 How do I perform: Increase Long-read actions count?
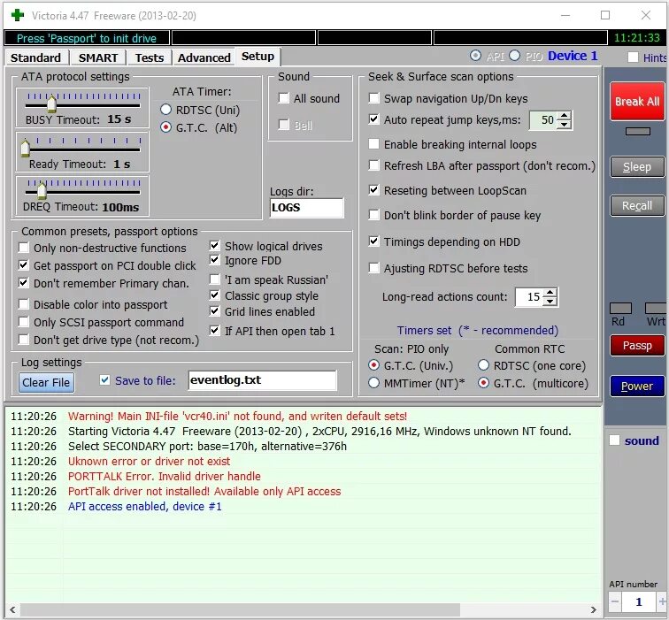click(x=550, y=293)
